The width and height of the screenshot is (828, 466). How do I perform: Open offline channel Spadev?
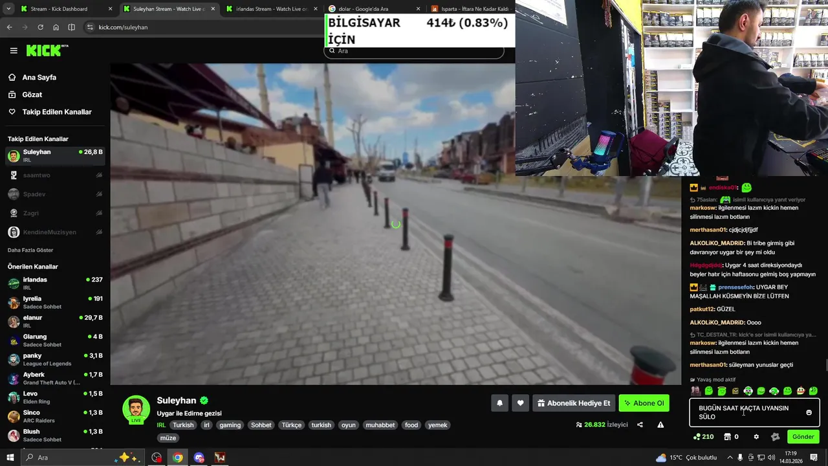pyautogui.click(x=55, y=194)
